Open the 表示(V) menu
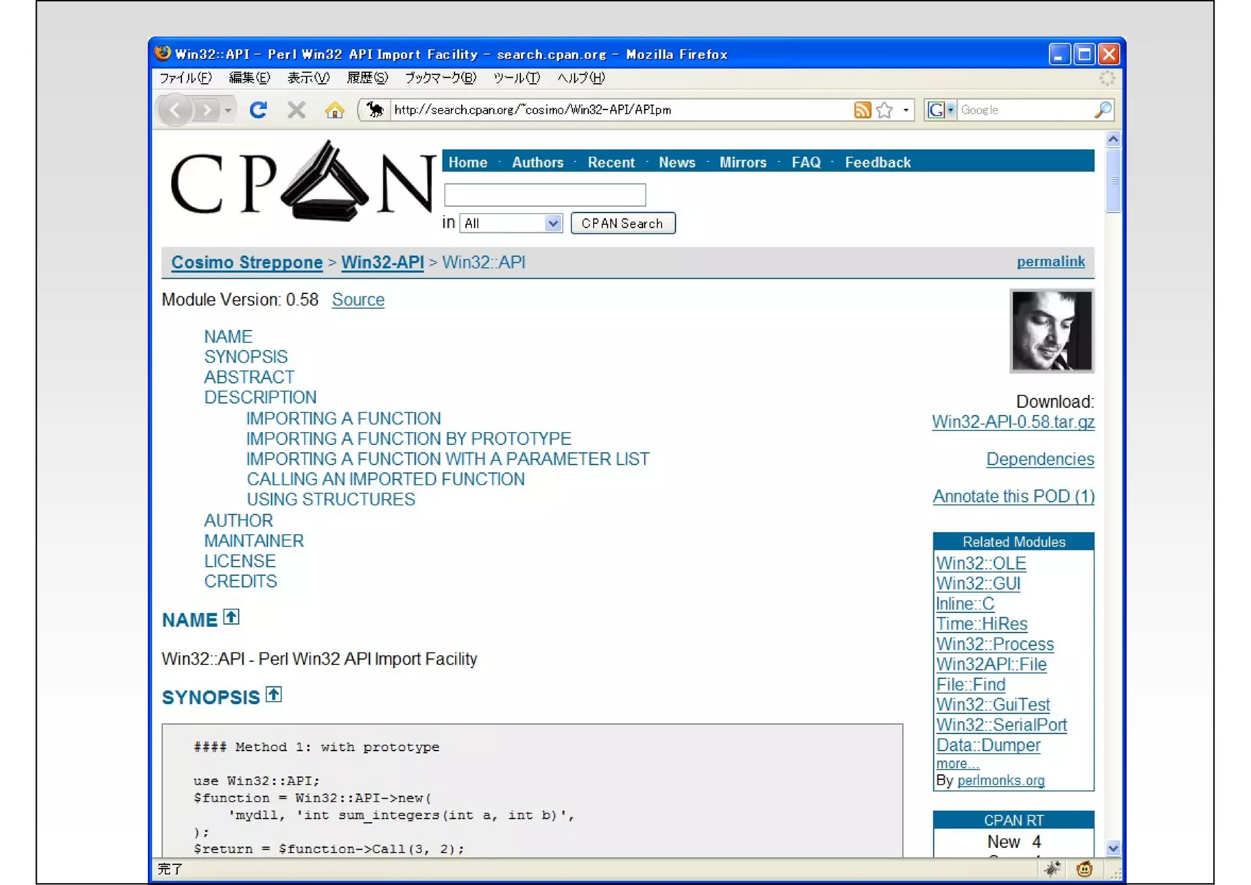Viewport: 1251px width, 885px height. pyautogui.click(x=308, y=78)
